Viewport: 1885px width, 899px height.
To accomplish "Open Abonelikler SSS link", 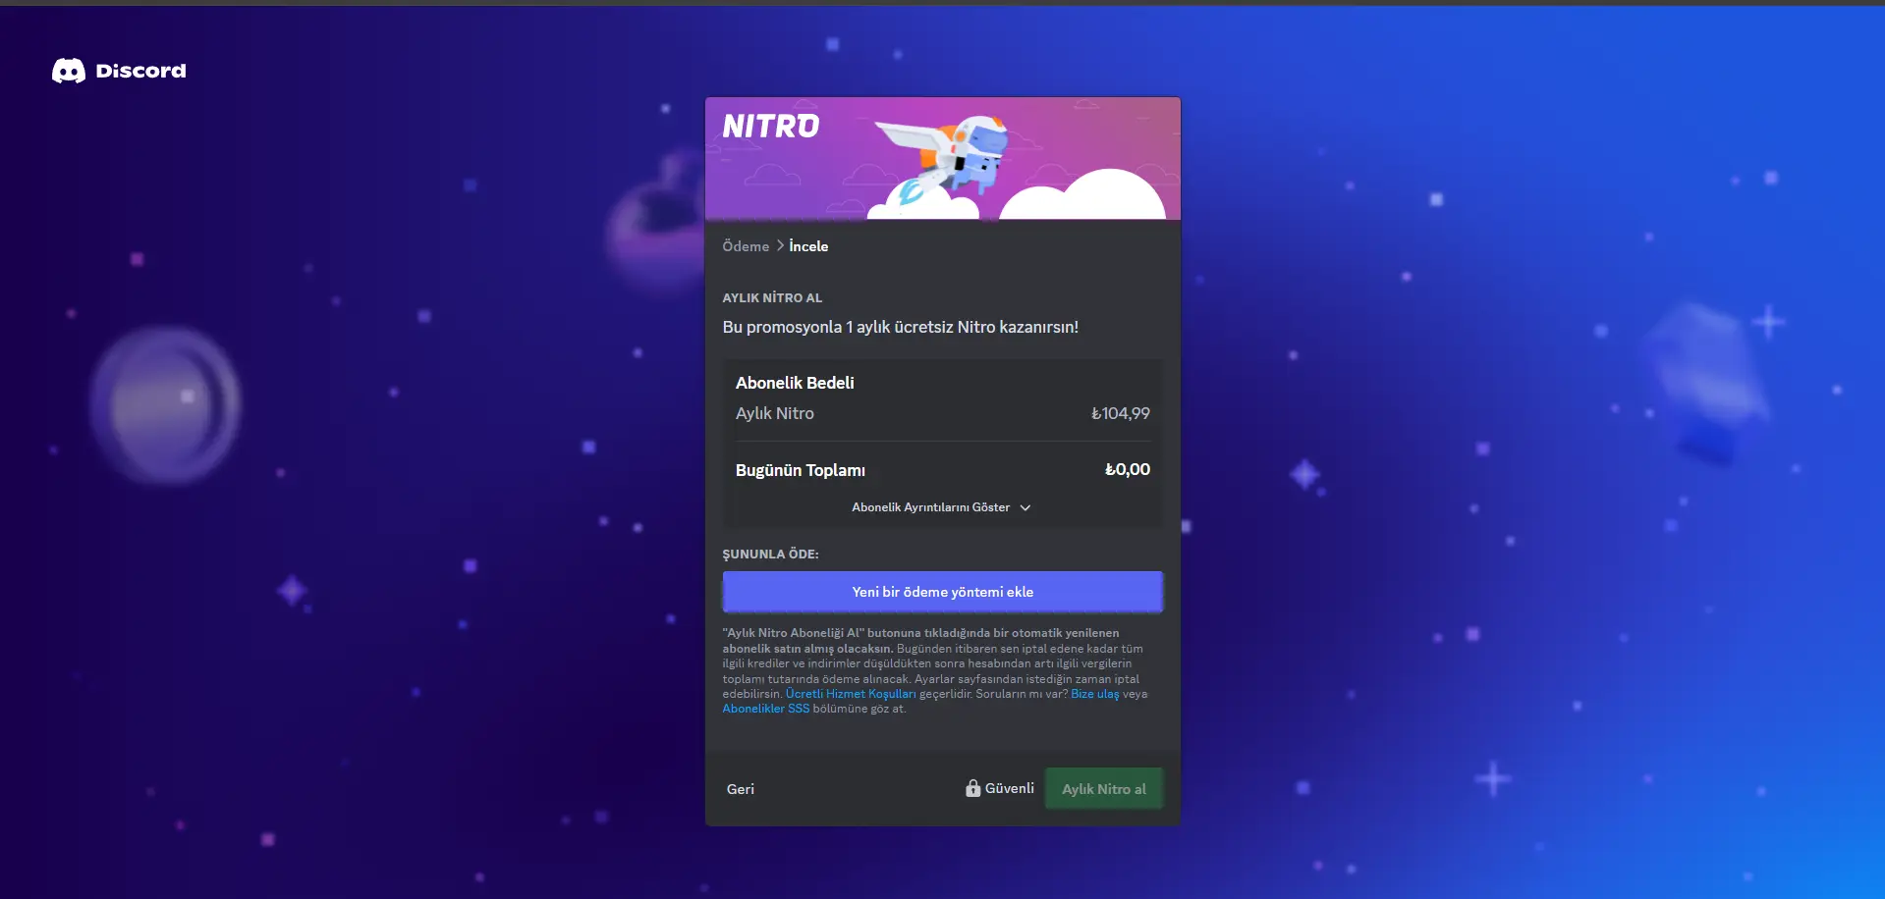I will [x=766, y=709].
